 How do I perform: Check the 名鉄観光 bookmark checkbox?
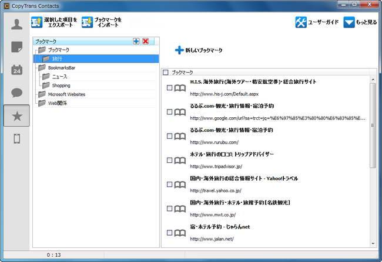coord(170,208)
